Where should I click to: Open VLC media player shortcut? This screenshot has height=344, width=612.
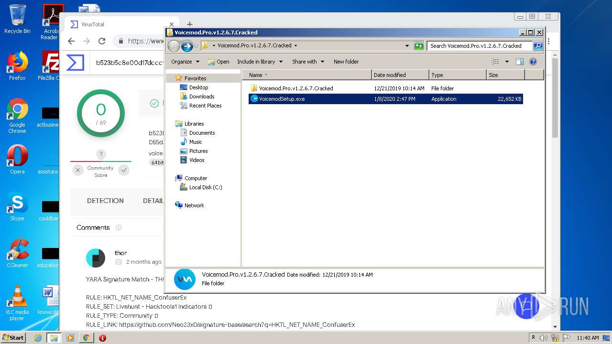(17, 303)
